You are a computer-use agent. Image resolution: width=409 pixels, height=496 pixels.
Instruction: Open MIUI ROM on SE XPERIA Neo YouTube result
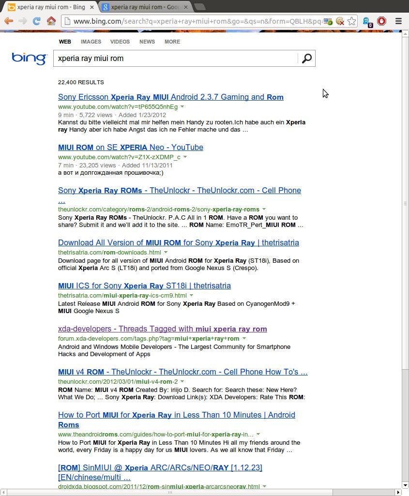(131, 147)
